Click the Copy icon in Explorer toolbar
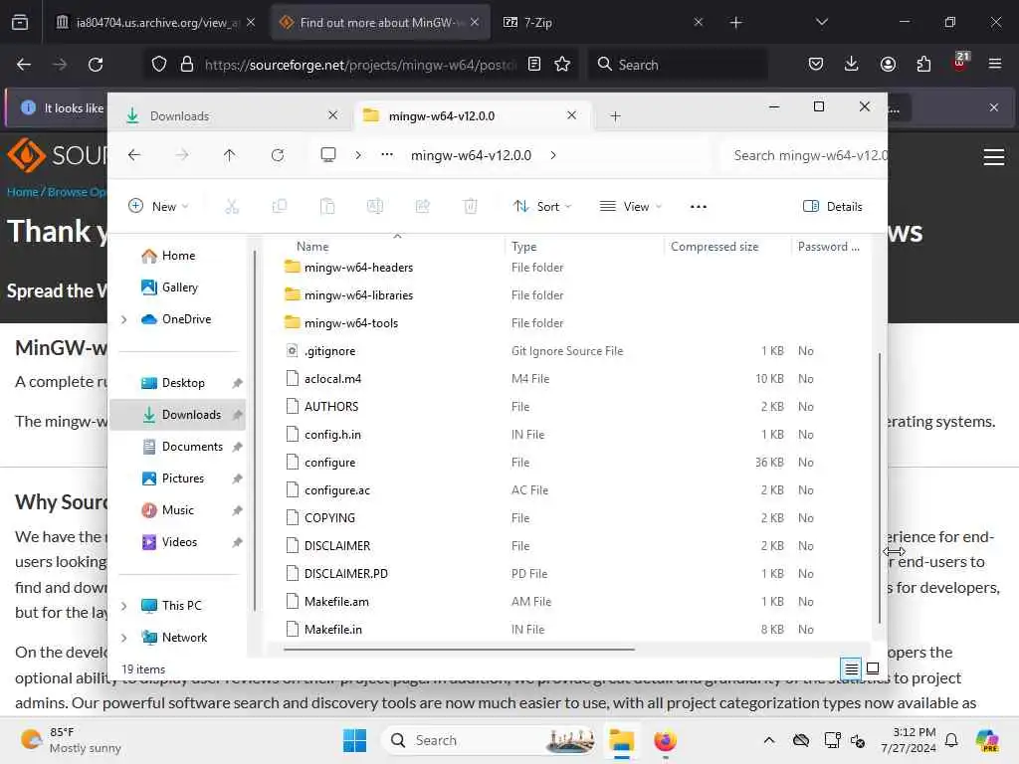Screen dimensions: 1019x764 [280, 207]
